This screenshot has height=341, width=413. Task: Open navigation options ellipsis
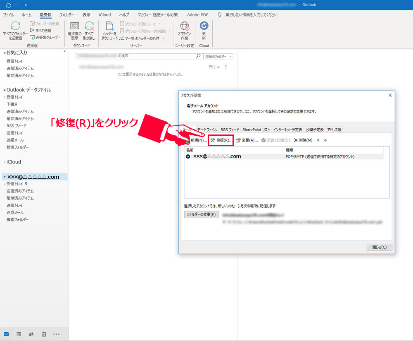(x=56, y=334)
